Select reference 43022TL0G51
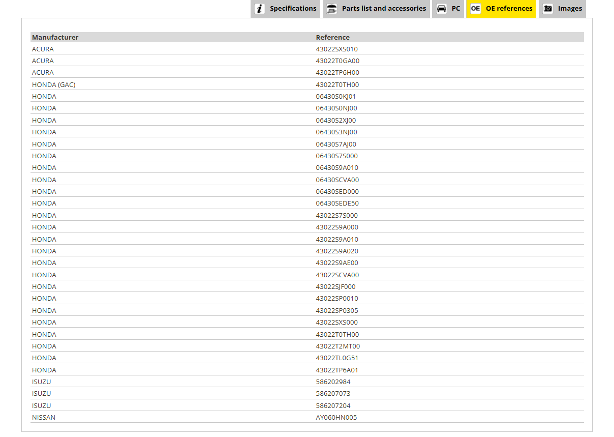The image size is (614, 437). click(337, 358)
